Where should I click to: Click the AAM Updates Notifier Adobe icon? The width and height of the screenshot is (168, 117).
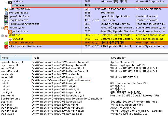(6, 47)
